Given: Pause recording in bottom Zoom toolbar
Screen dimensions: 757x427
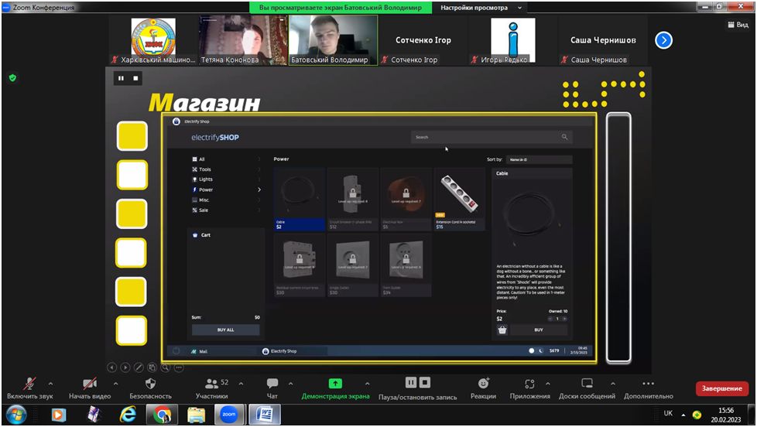Looking at the screenshot, I should [x=410, y=383].
